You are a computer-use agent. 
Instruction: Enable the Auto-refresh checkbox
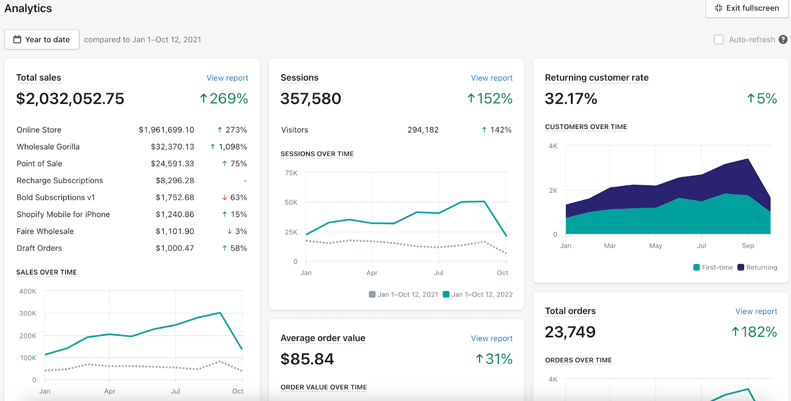[x=719, y=40]
